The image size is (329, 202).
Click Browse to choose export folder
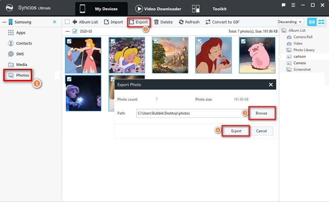click(262, 113)
